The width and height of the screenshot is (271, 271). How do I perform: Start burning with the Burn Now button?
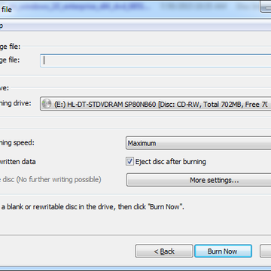click(x=223, y=251)
